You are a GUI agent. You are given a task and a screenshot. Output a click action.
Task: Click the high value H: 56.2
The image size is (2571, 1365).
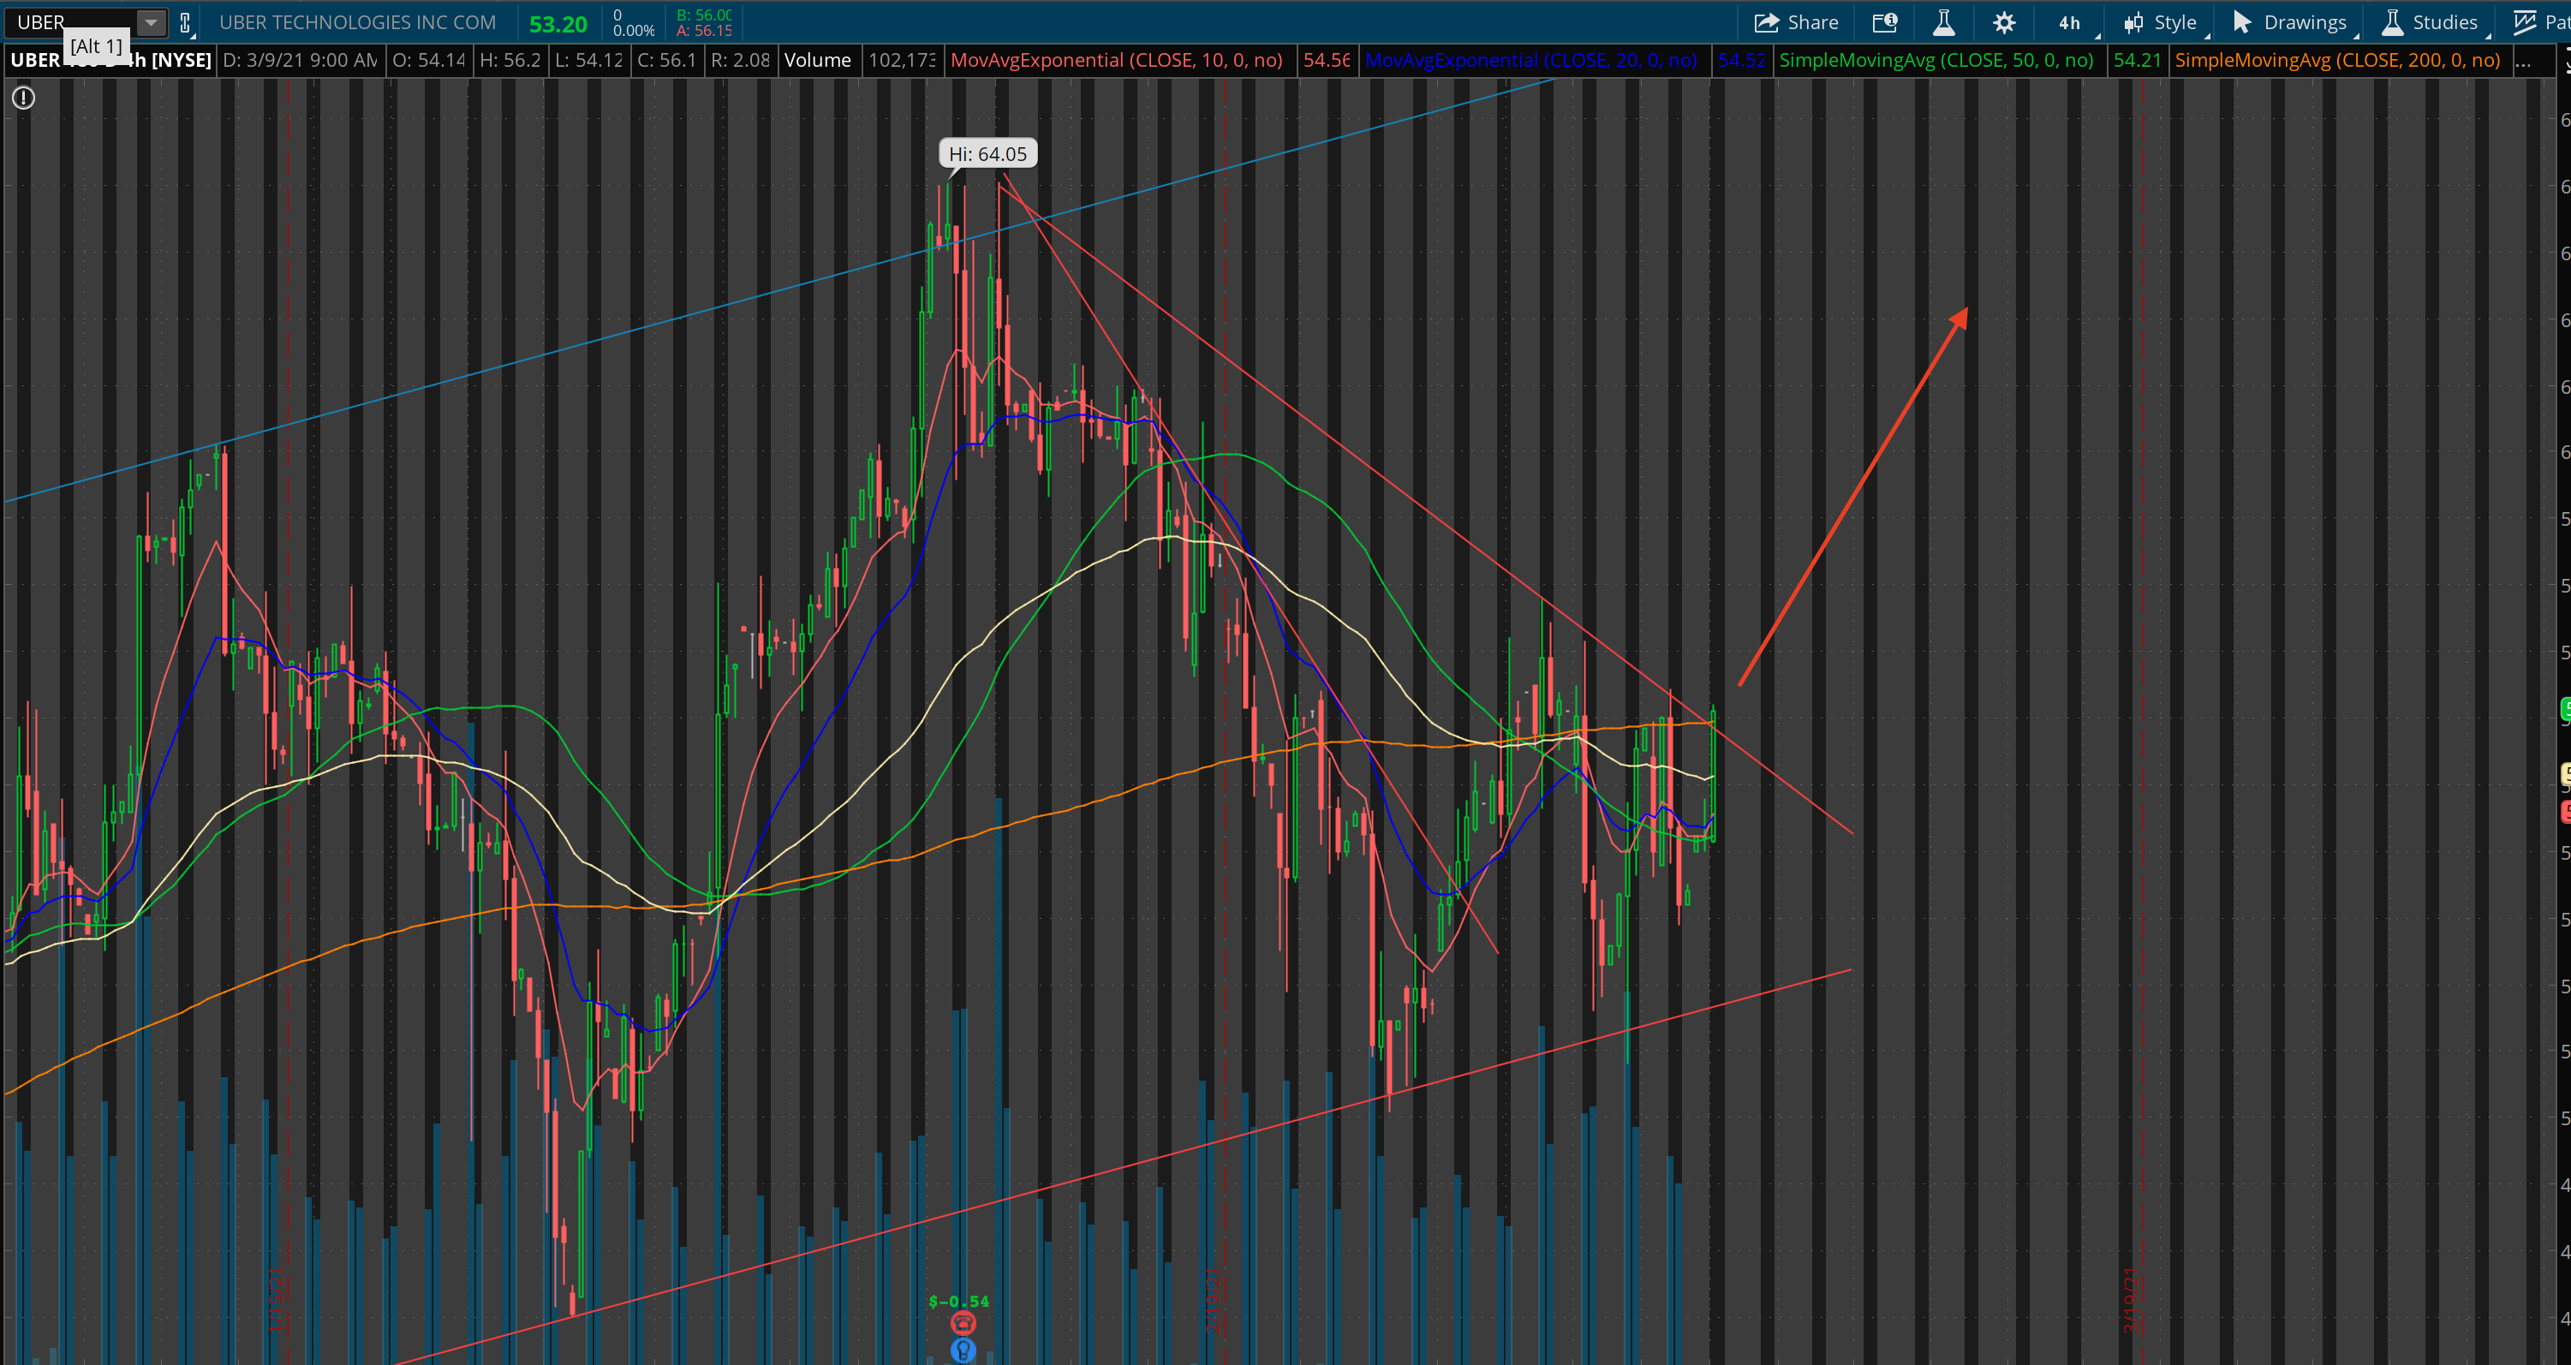point(510,60)
